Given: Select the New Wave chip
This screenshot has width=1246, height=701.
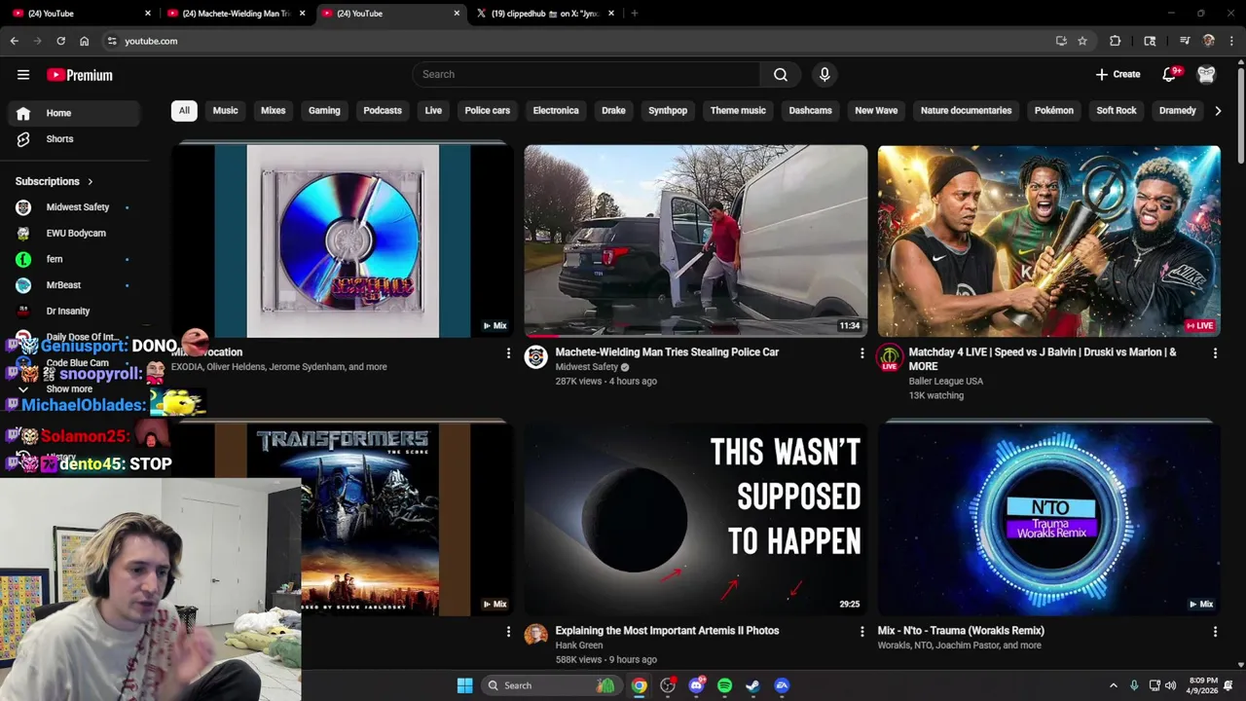Looking at the screenshot, I should pos(876,110).
